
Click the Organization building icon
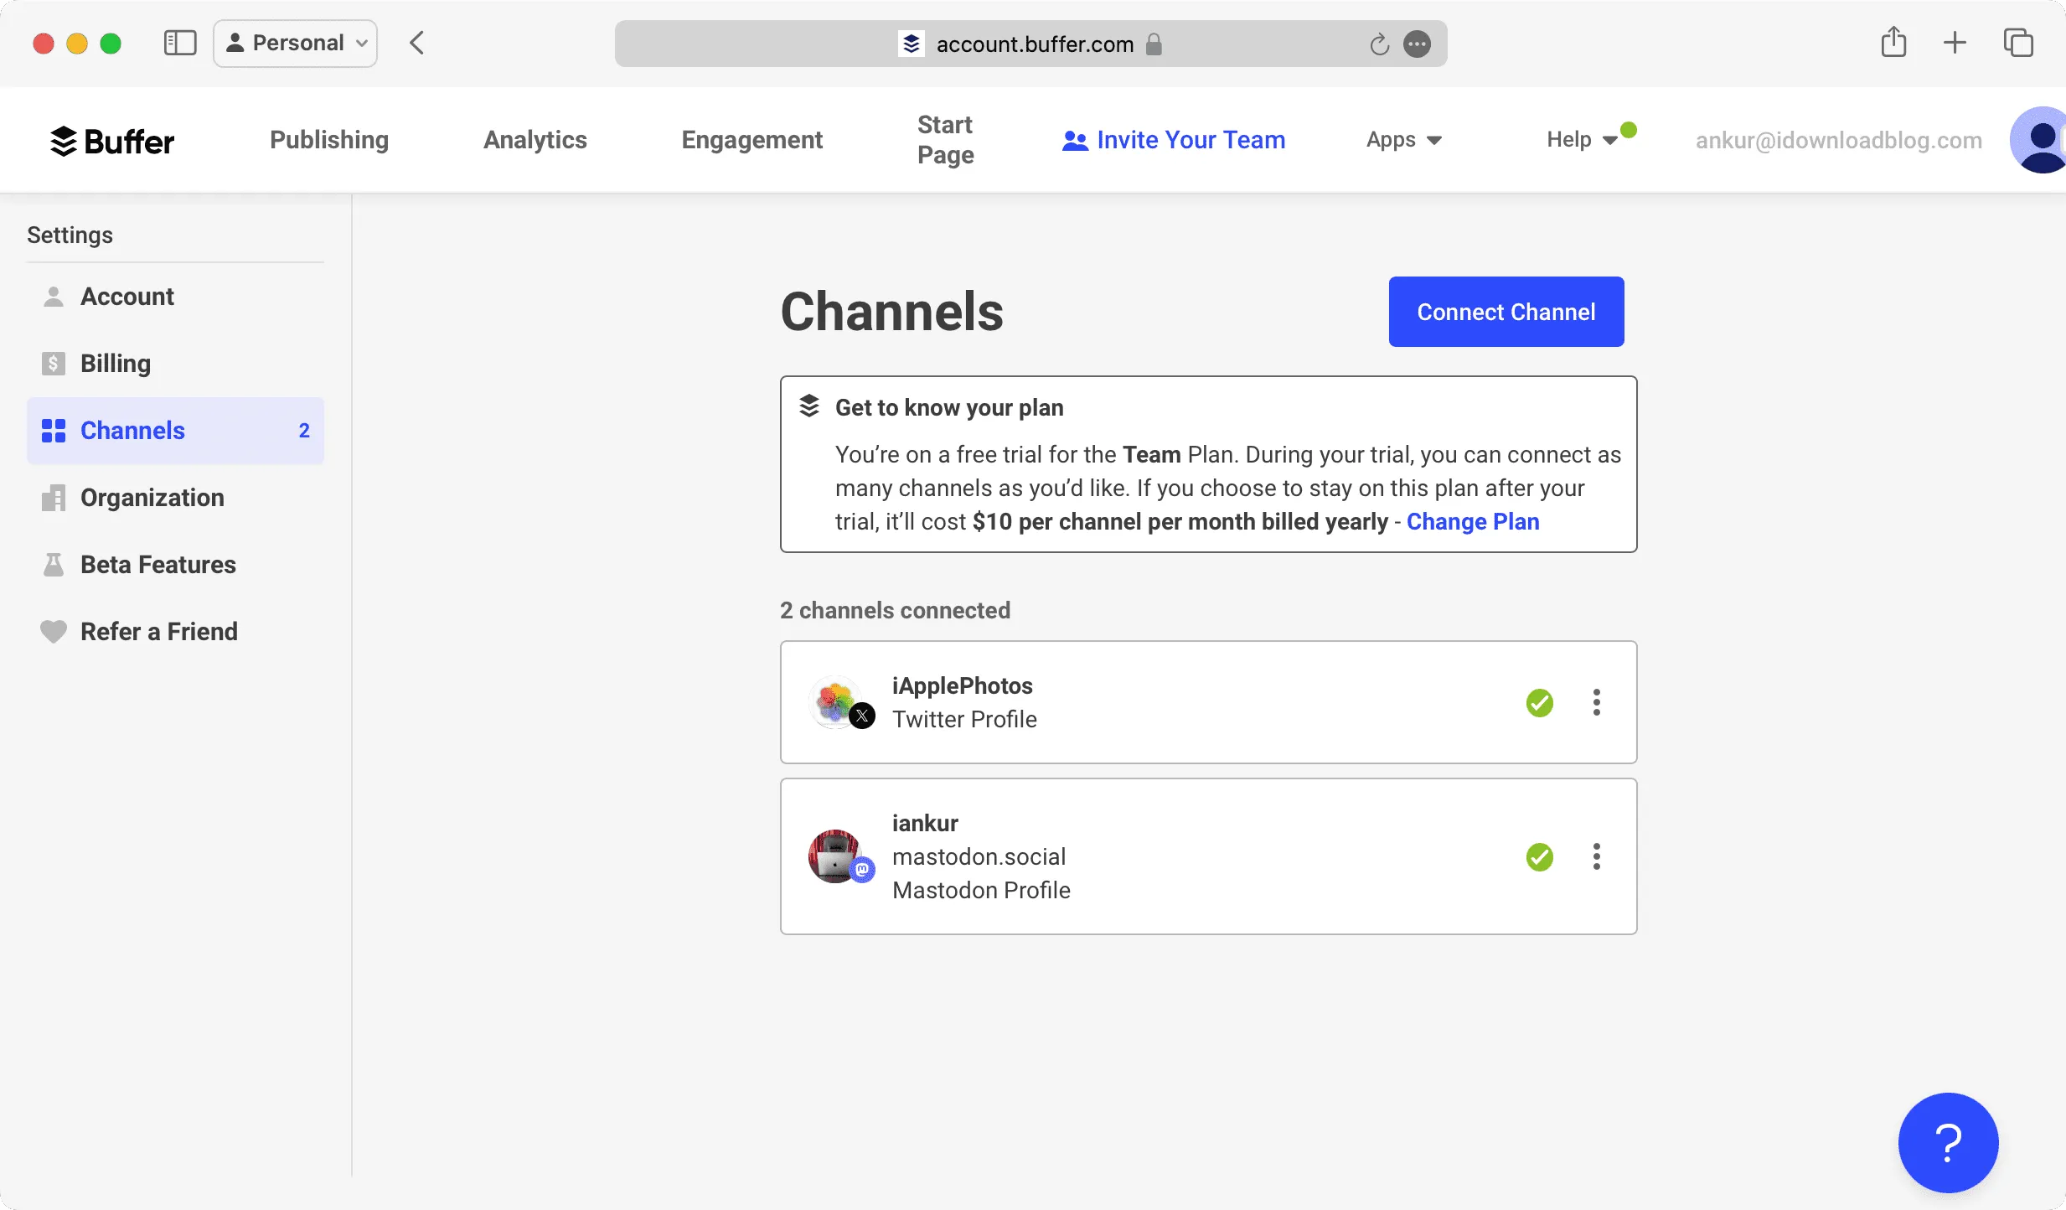coord(54,498)
